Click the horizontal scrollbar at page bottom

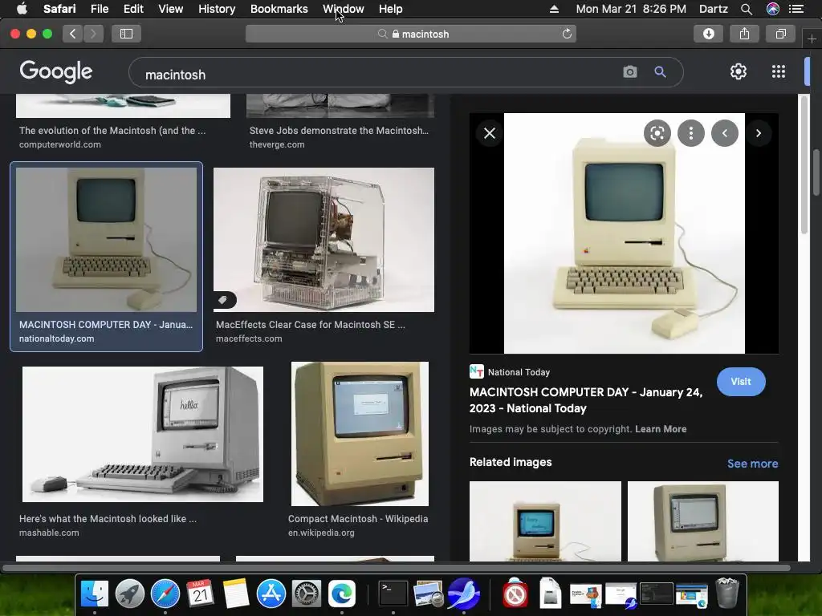pos(396,568)
